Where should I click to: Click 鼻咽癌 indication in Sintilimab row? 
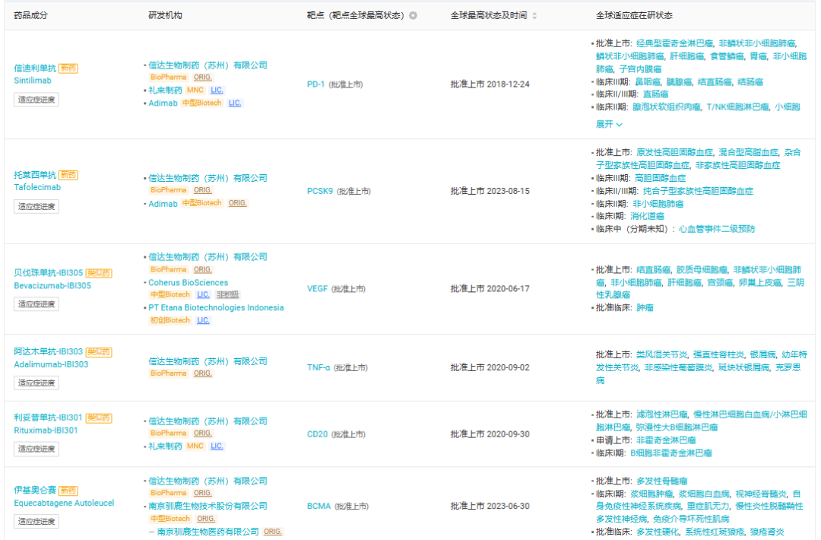[648, 81]
